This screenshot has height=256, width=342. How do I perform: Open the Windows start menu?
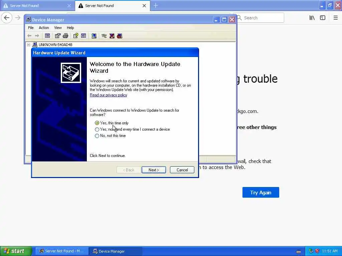(16, 251)
